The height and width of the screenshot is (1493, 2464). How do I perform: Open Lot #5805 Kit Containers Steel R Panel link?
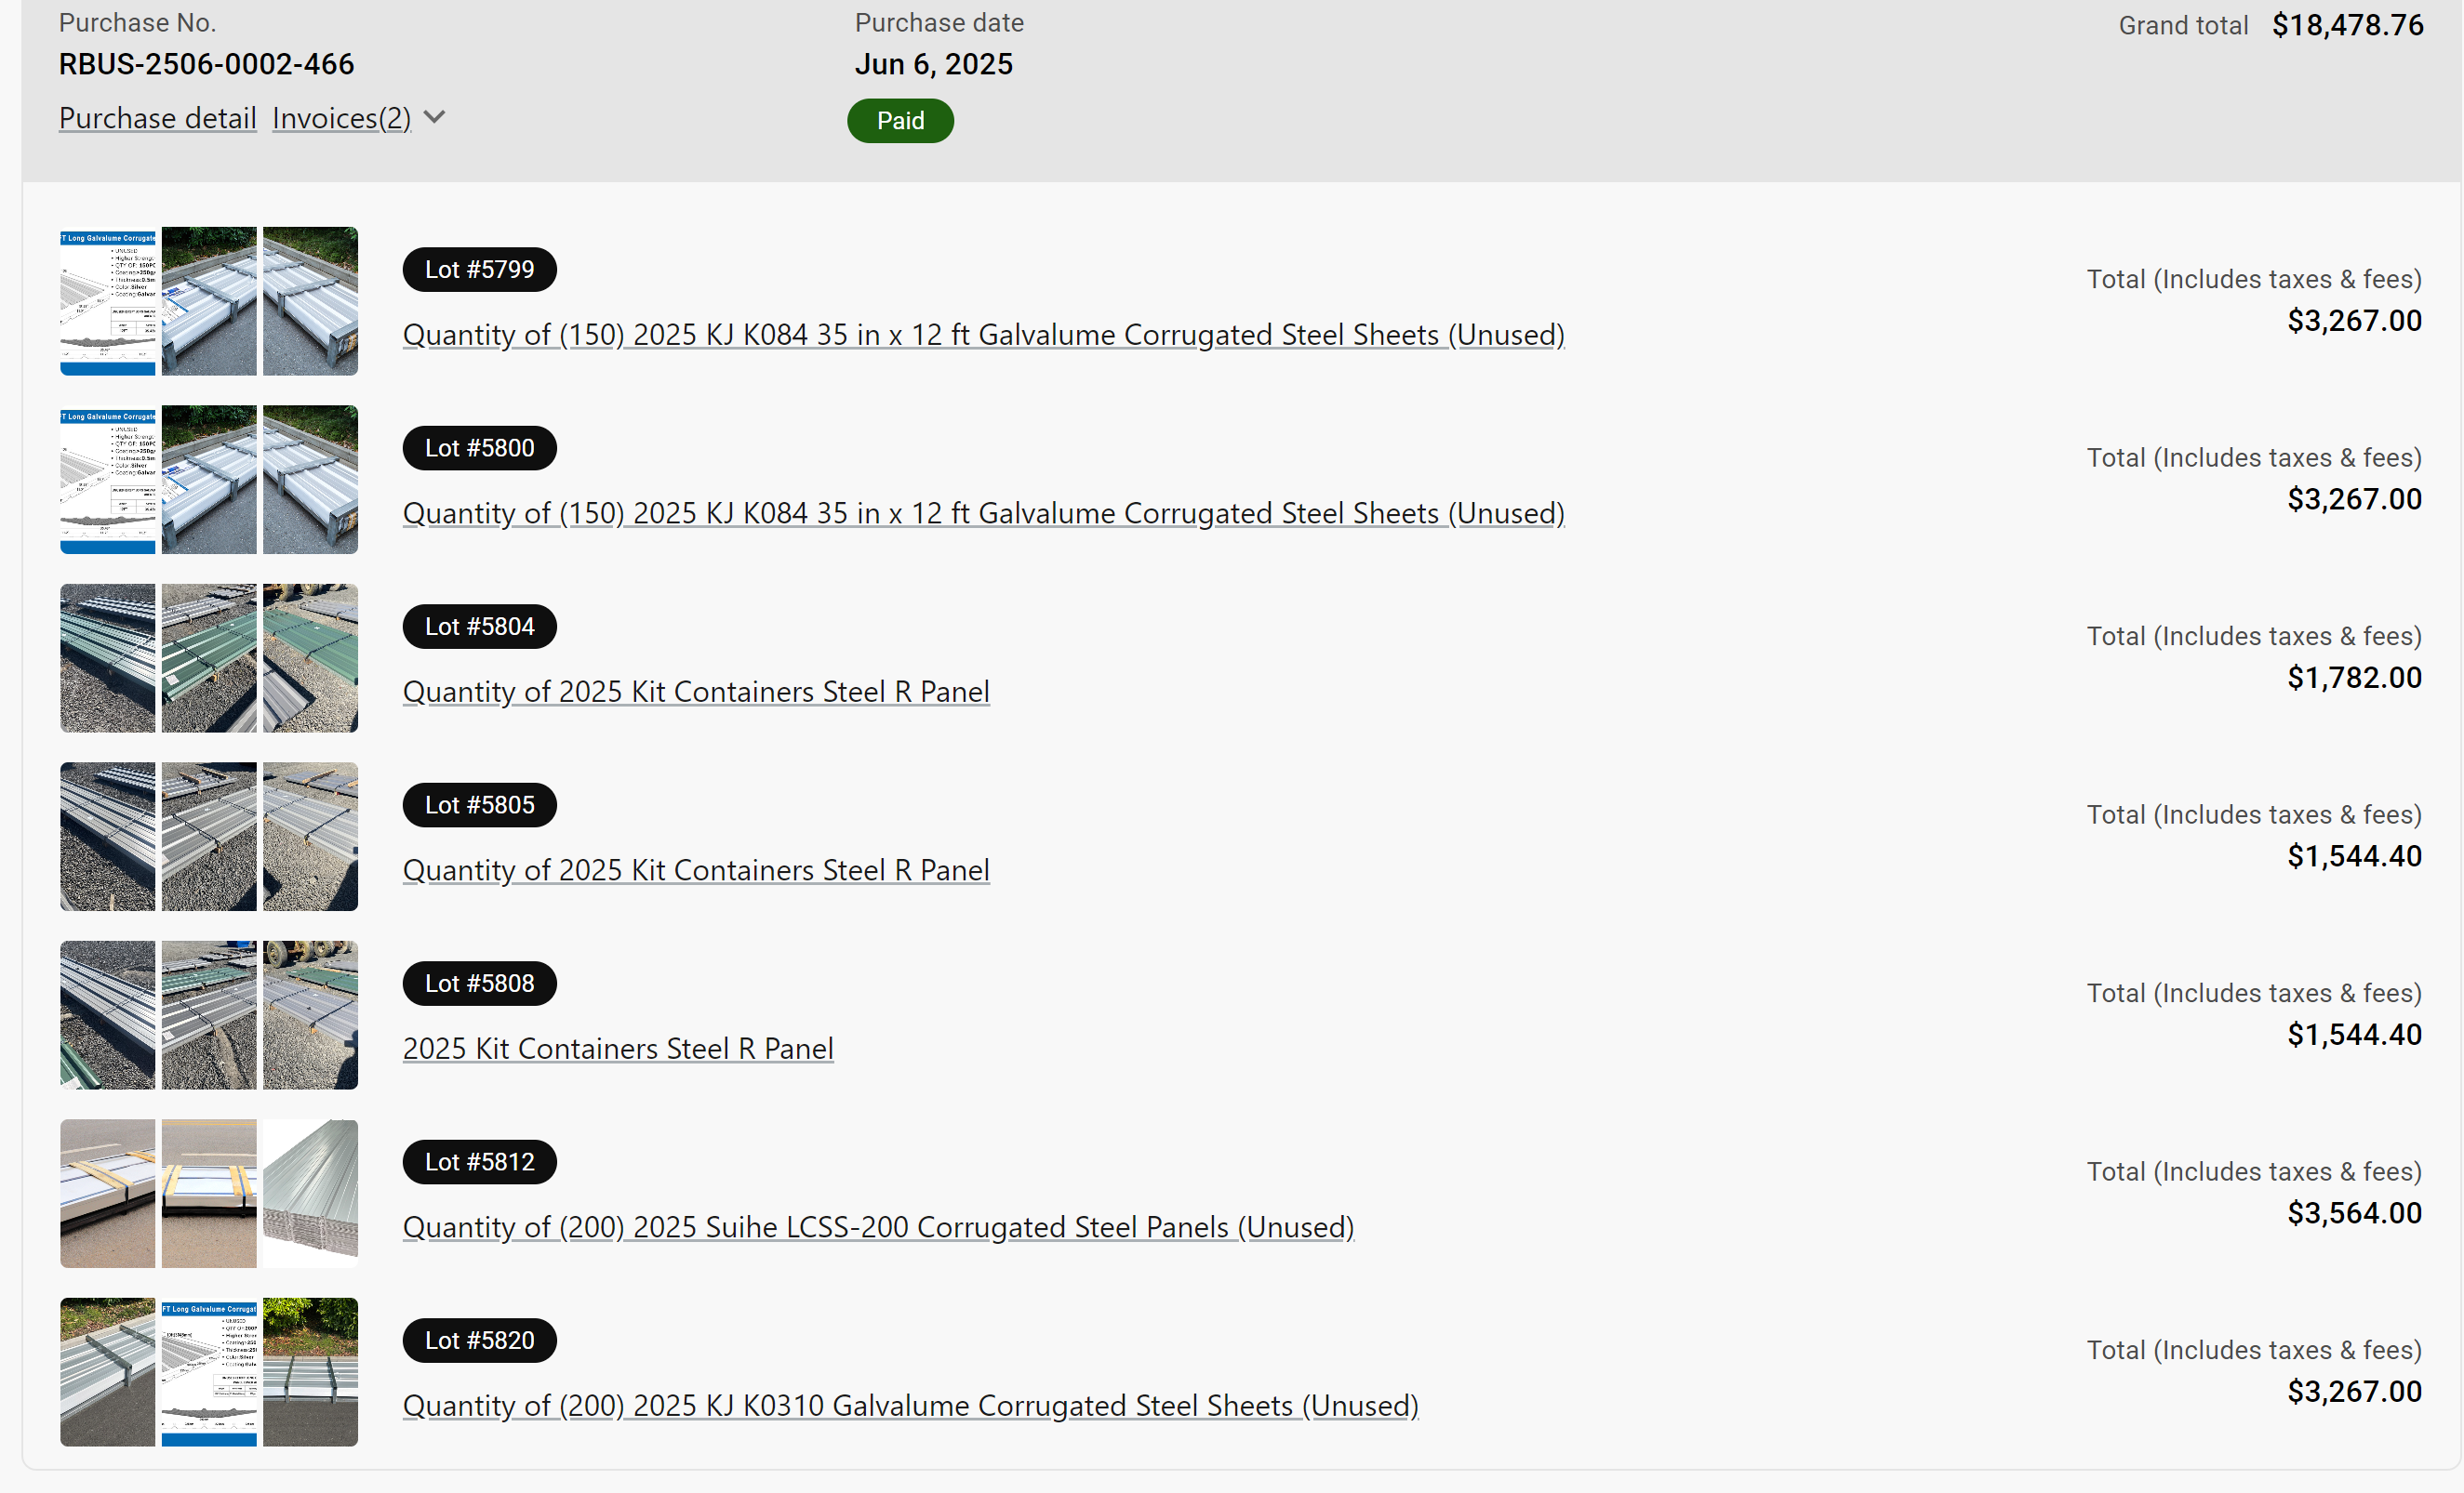point(696,870)
